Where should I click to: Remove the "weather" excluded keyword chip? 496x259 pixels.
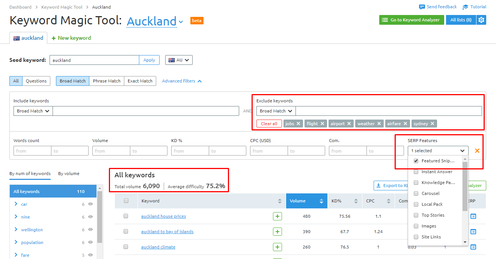379,123
